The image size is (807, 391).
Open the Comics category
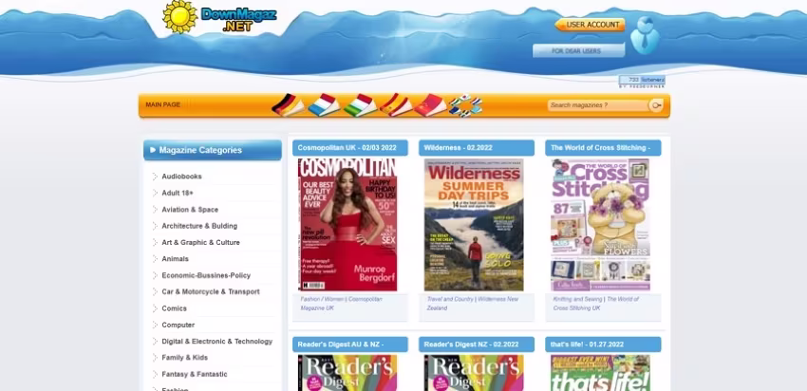(x=174, y=308)
